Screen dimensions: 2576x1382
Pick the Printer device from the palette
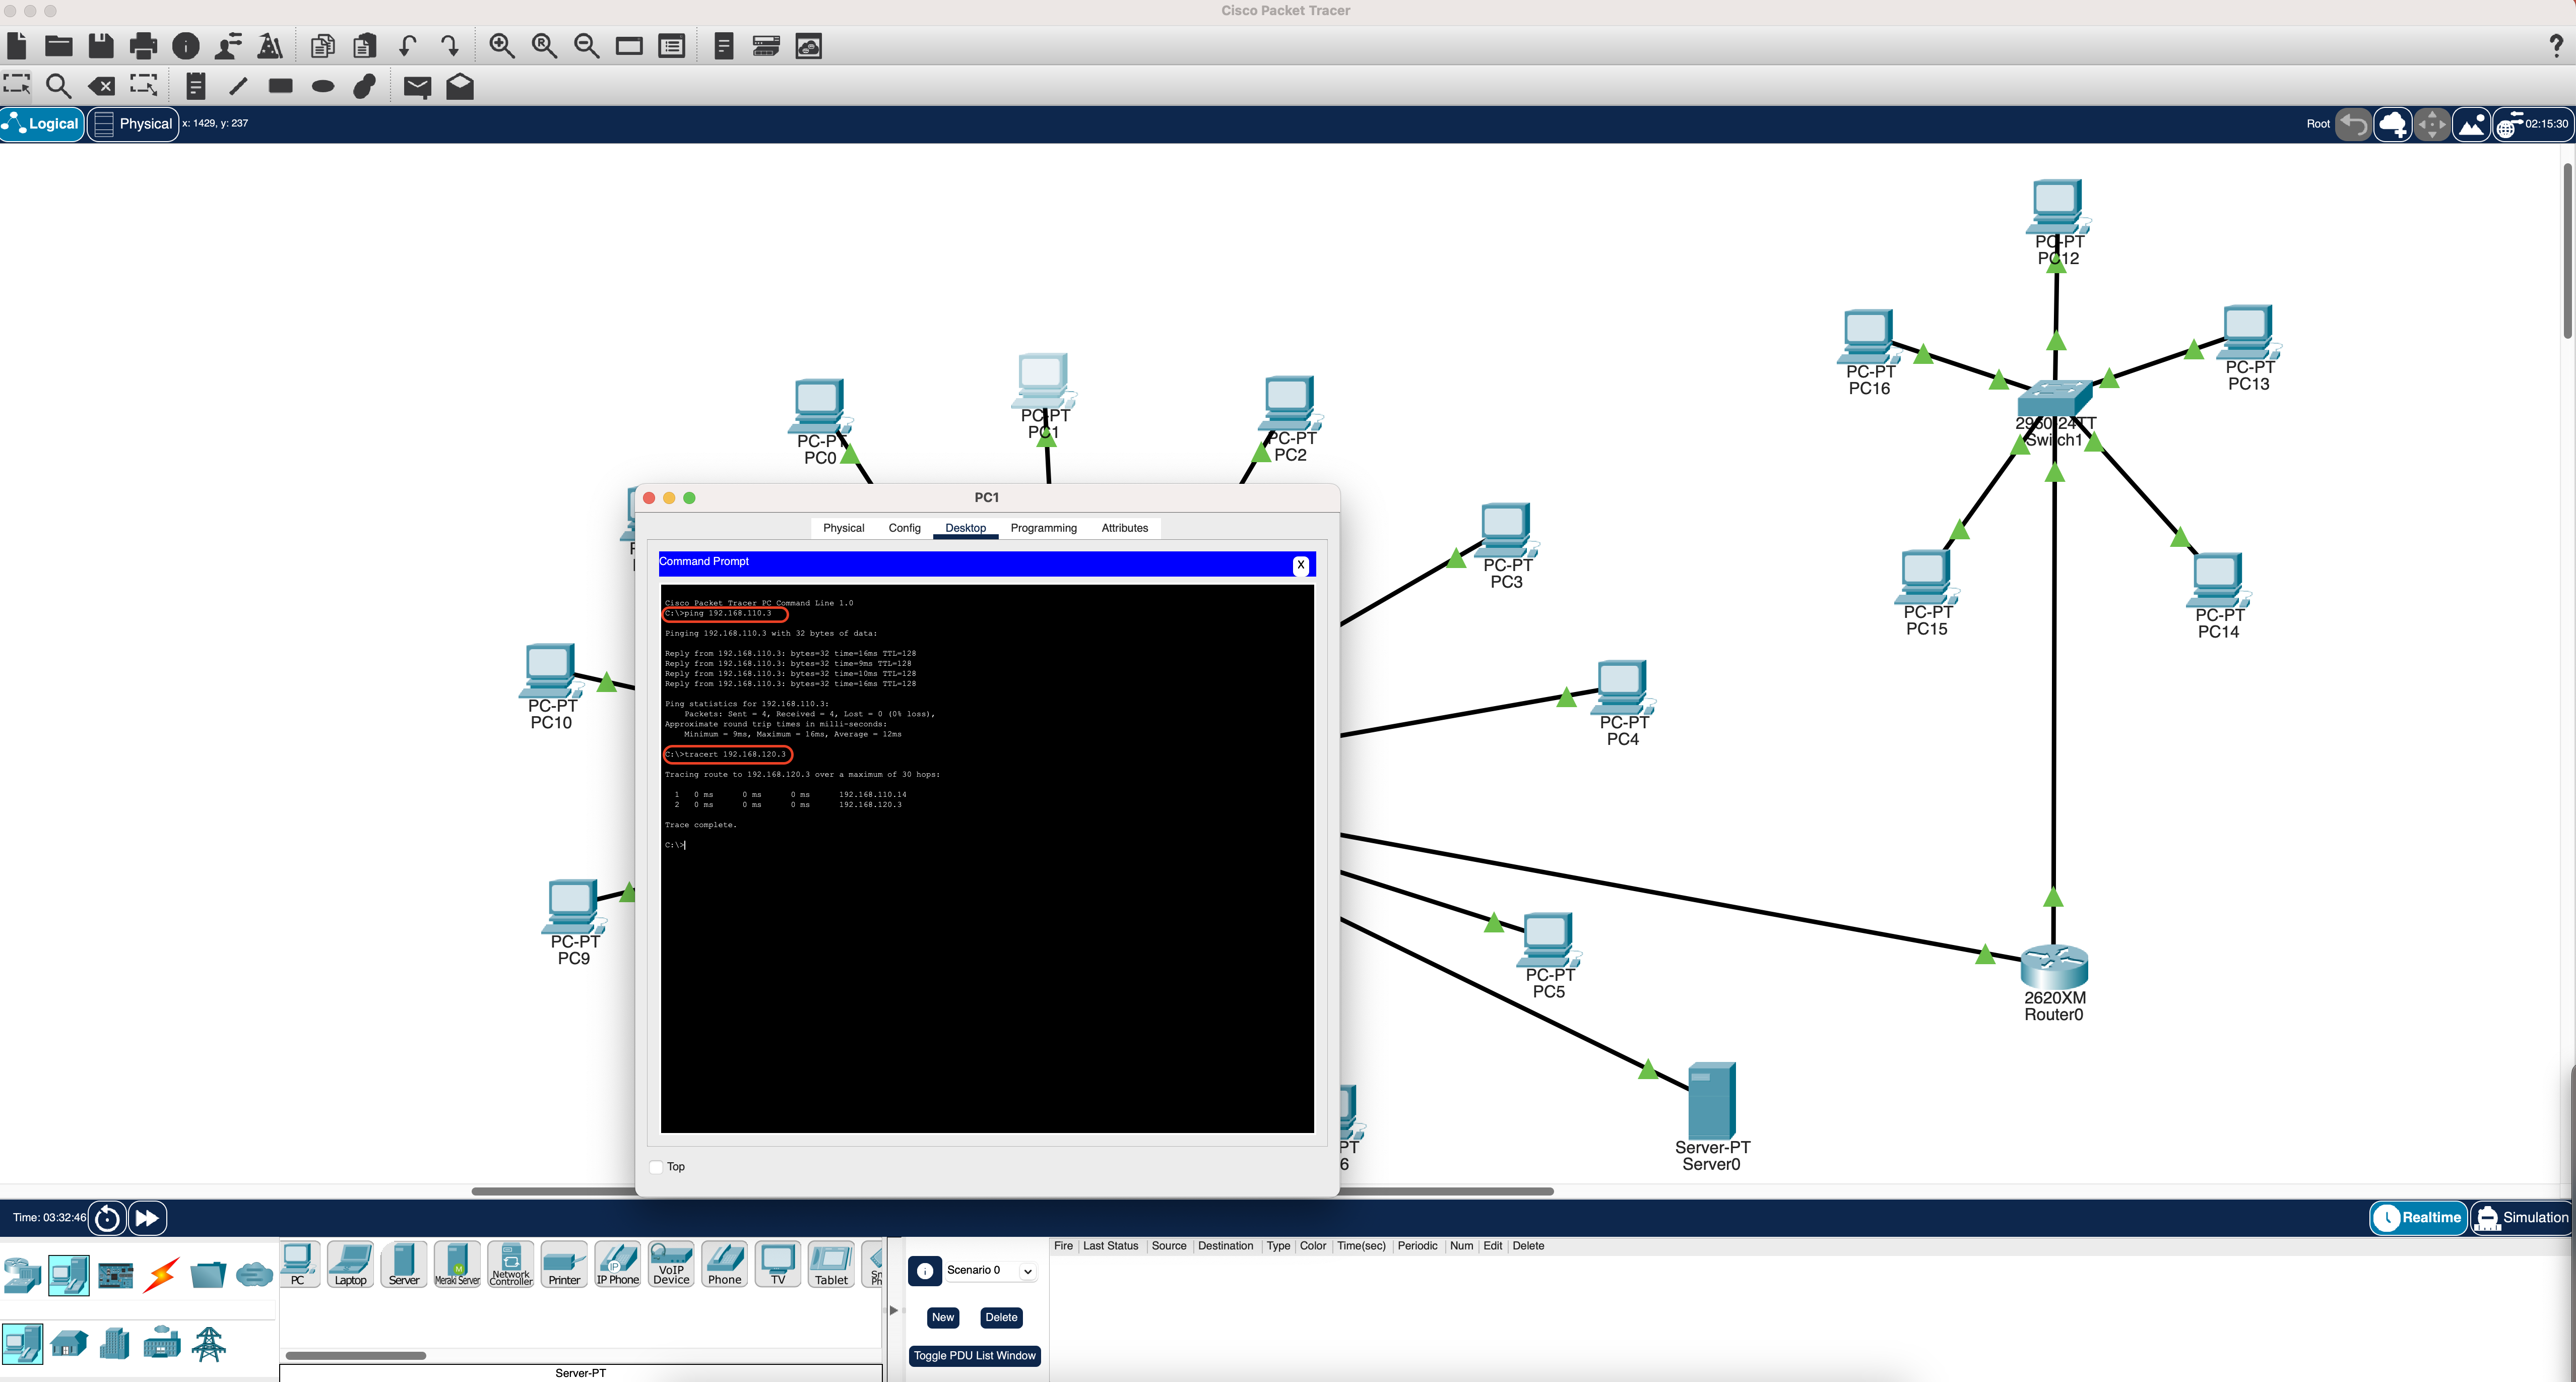[564, 1265]
